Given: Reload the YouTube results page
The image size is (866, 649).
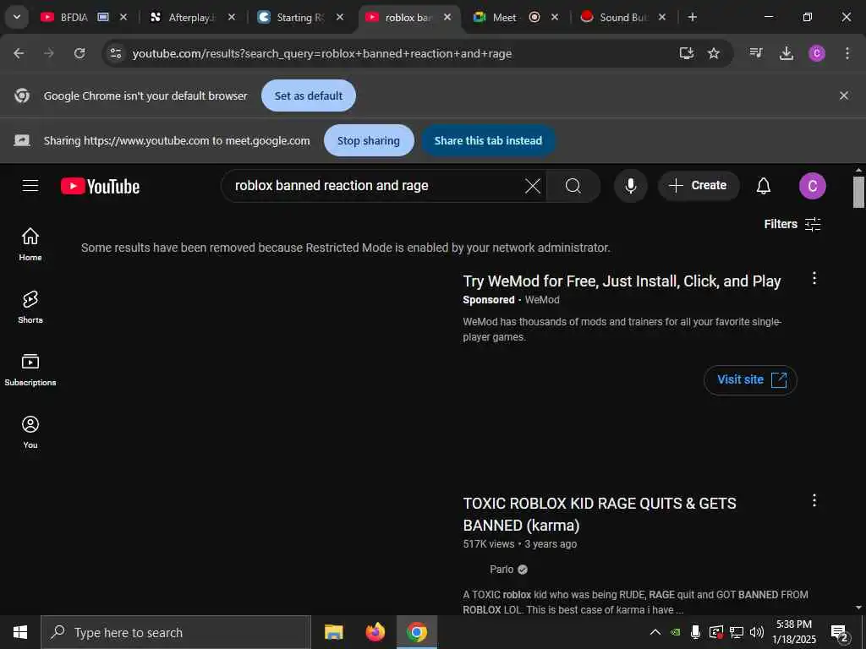Looking at the screenshot, I should coord(79,53).
